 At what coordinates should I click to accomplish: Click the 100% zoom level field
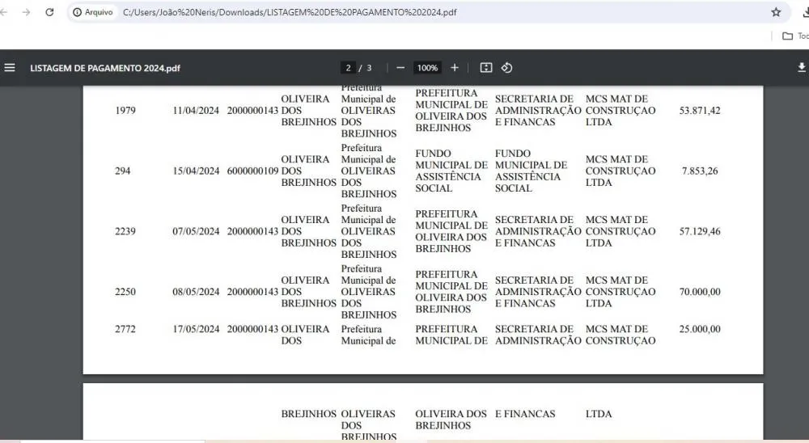click(427, 68)
